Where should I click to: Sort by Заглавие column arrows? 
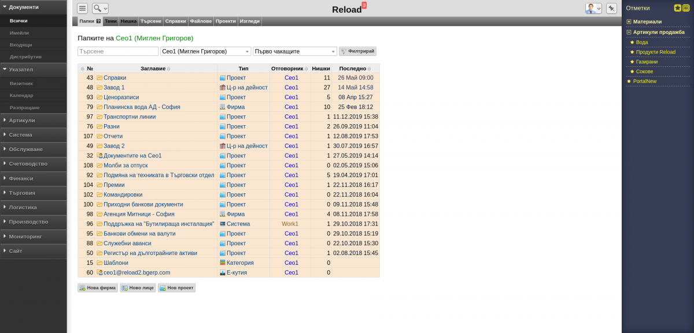169,69
